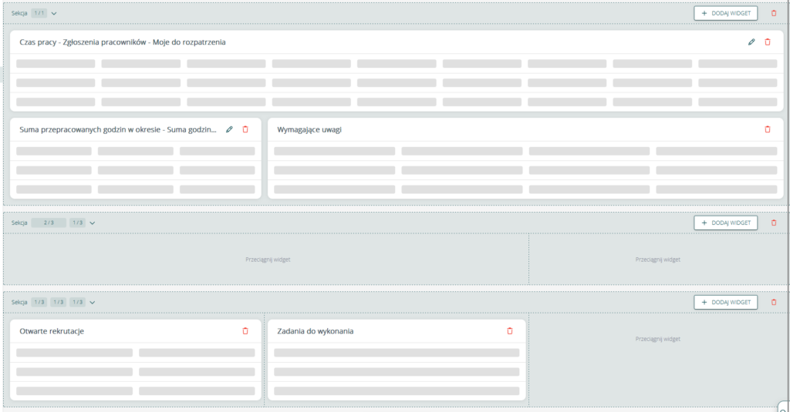Open layout chevron for the three-column 1/3 section

coord(93,303)
